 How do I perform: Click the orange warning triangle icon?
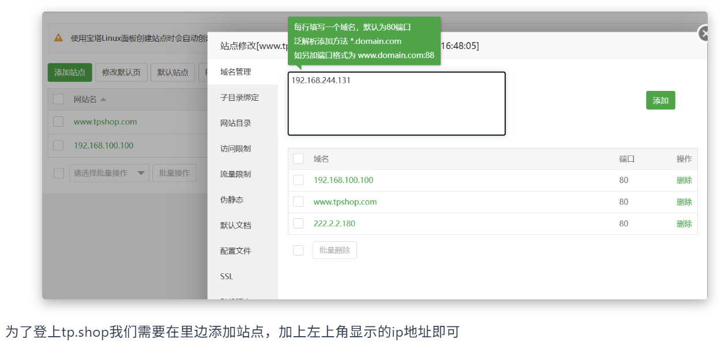tap(59, 38)
